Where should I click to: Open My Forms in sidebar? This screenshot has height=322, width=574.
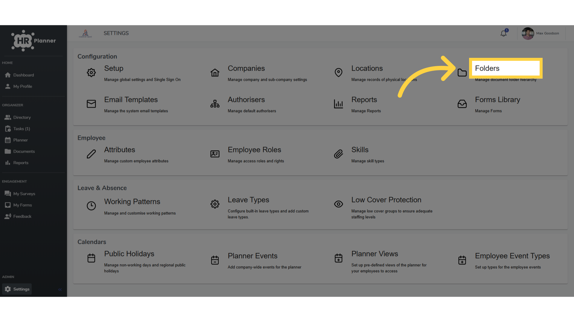[x=18, y=205]
